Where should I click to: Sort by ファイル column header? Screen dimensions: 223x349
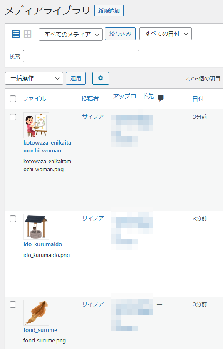[x=34, y=99]
